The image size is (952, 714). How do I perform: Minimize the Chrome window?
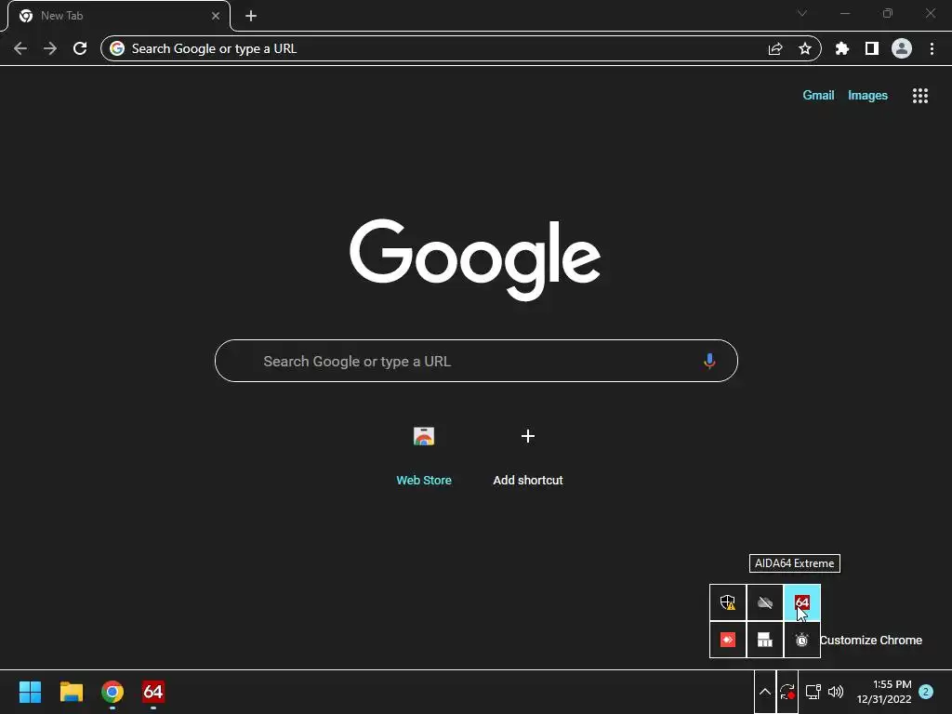click(x=845, y=13)
